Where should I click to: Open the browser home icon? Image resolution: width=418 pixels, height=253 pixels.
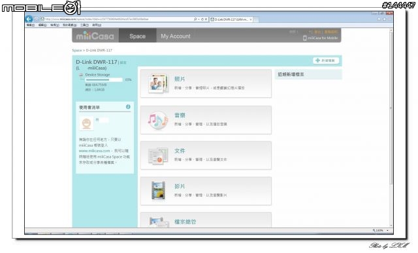click(379, 19)
